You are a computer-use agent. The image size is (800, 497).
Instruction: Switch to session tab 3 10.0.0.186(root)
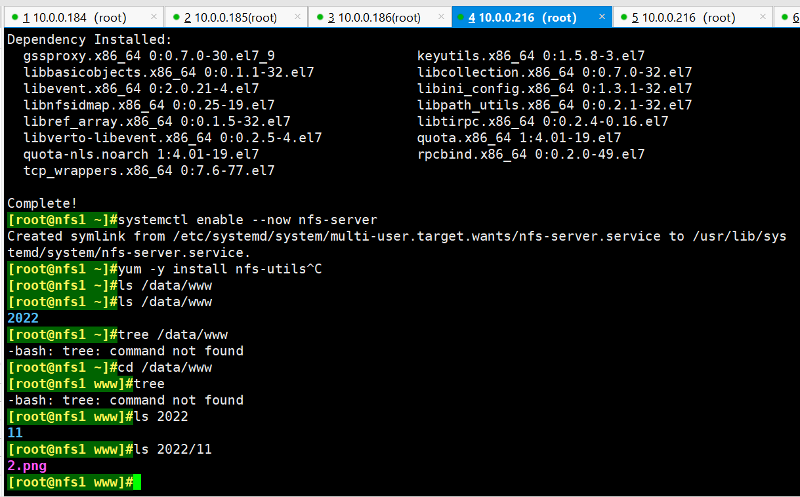tap(380, 17)
